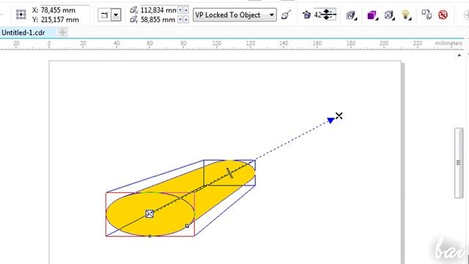Click the vanishing point X spinner arrows
The height and width of the screenshot is (264, 469).
[x=183, y=10]
